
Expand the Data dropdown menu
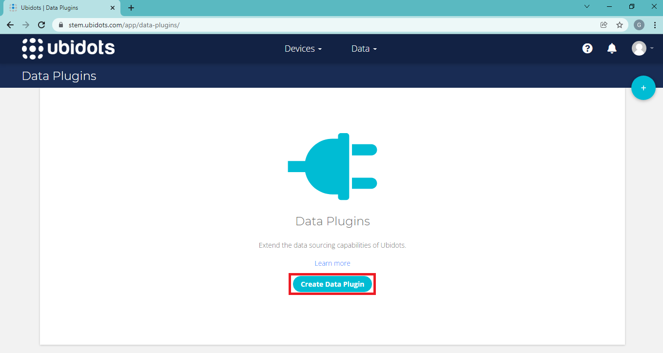364,49
